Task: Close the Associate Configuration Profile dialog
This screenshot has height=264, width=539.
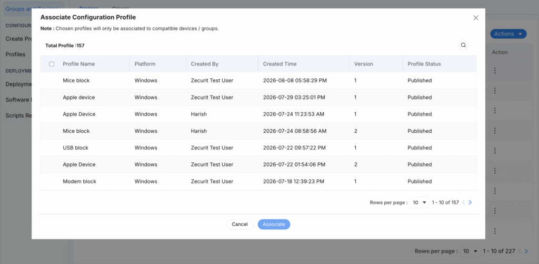Action: point(476,18)
